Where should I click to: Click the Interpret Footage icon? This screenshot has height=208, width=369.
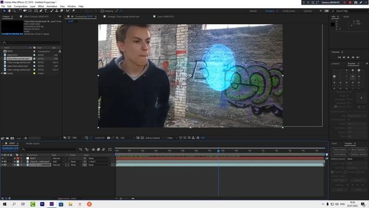click(2, 138)
